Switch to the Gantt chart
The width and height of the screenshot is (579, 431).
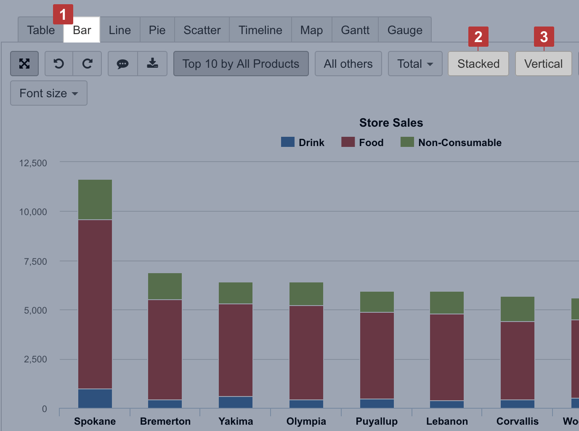355,29
